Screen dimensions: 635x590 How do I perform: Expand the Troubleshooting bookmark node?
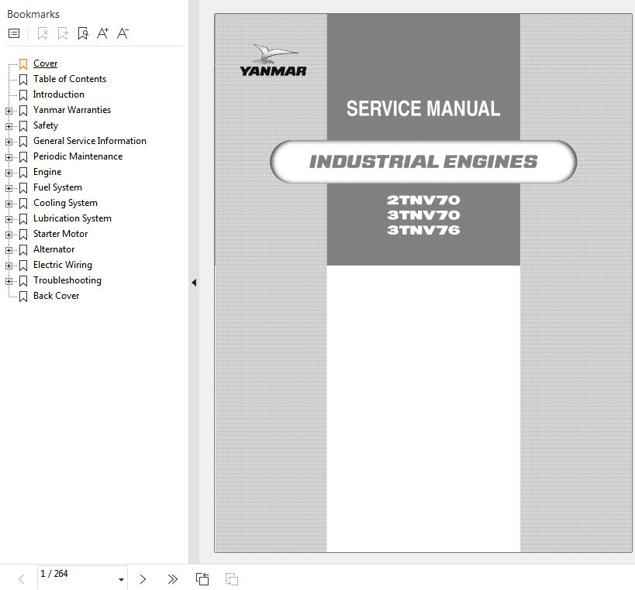pos(9,282)
